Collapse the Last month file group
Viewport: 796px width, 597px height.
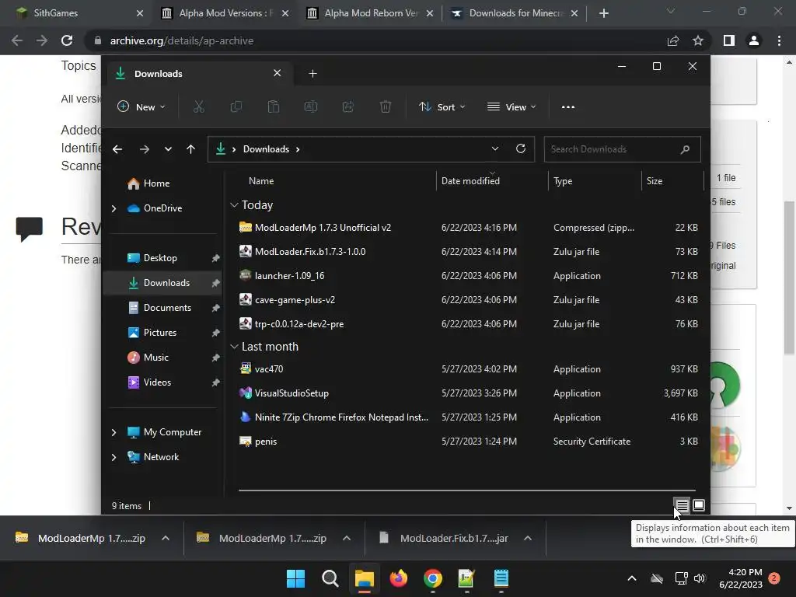(x=234, y=347)
